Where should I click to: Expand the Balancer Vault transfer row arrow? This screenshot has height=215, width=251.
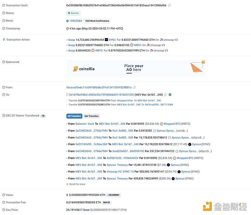tap(67, 124)
